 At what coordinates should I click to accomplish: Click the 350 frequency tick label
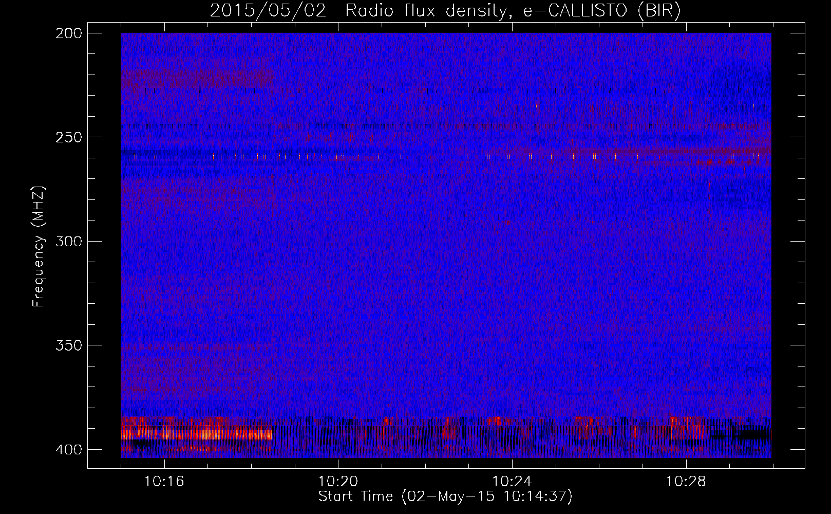69,345
